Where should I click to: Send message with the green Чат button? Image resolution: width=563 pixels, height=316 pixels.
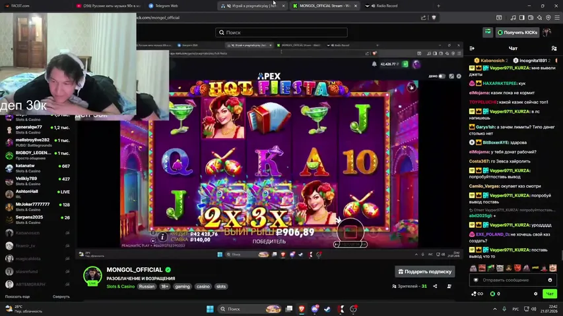tap(550, 294)
